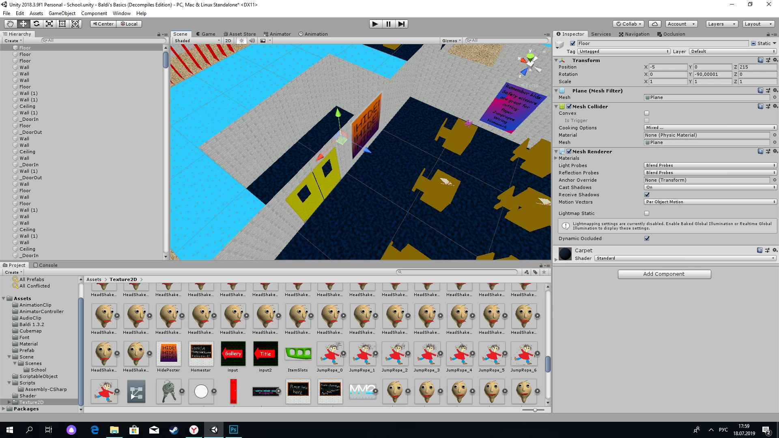779x438 pixels.
Task: Enable Convex on Mesh Collider
Action: tap(647, 113)
